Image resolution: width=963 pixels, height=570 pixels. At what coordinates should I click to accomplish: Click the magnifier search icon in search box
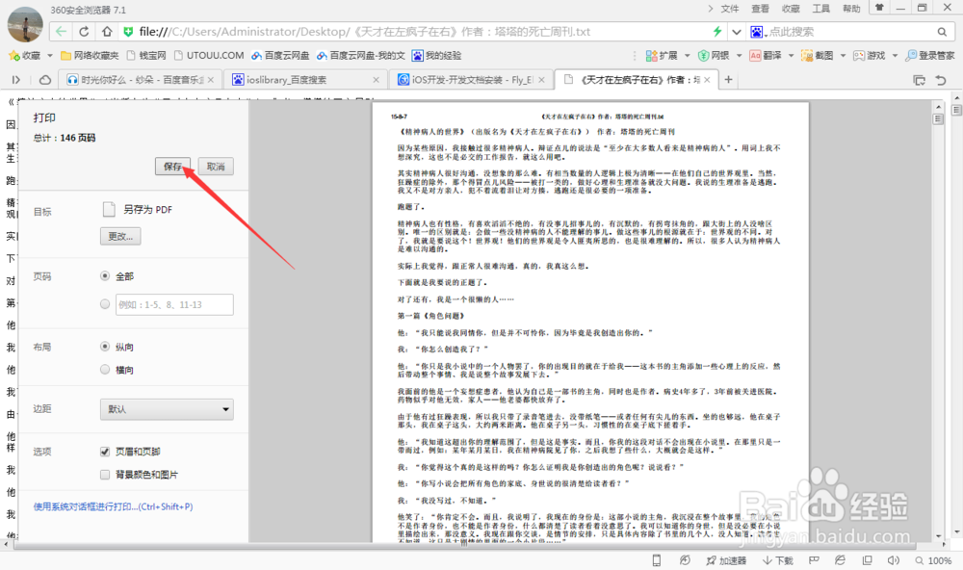coord(942,32)
